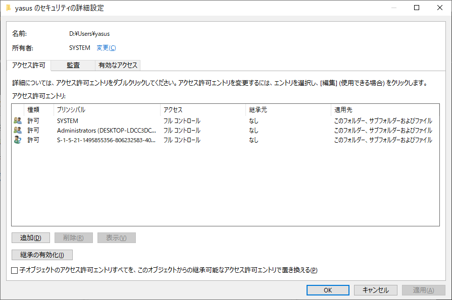
Task: Click the 削除(R) button
Action: point(74,238)
